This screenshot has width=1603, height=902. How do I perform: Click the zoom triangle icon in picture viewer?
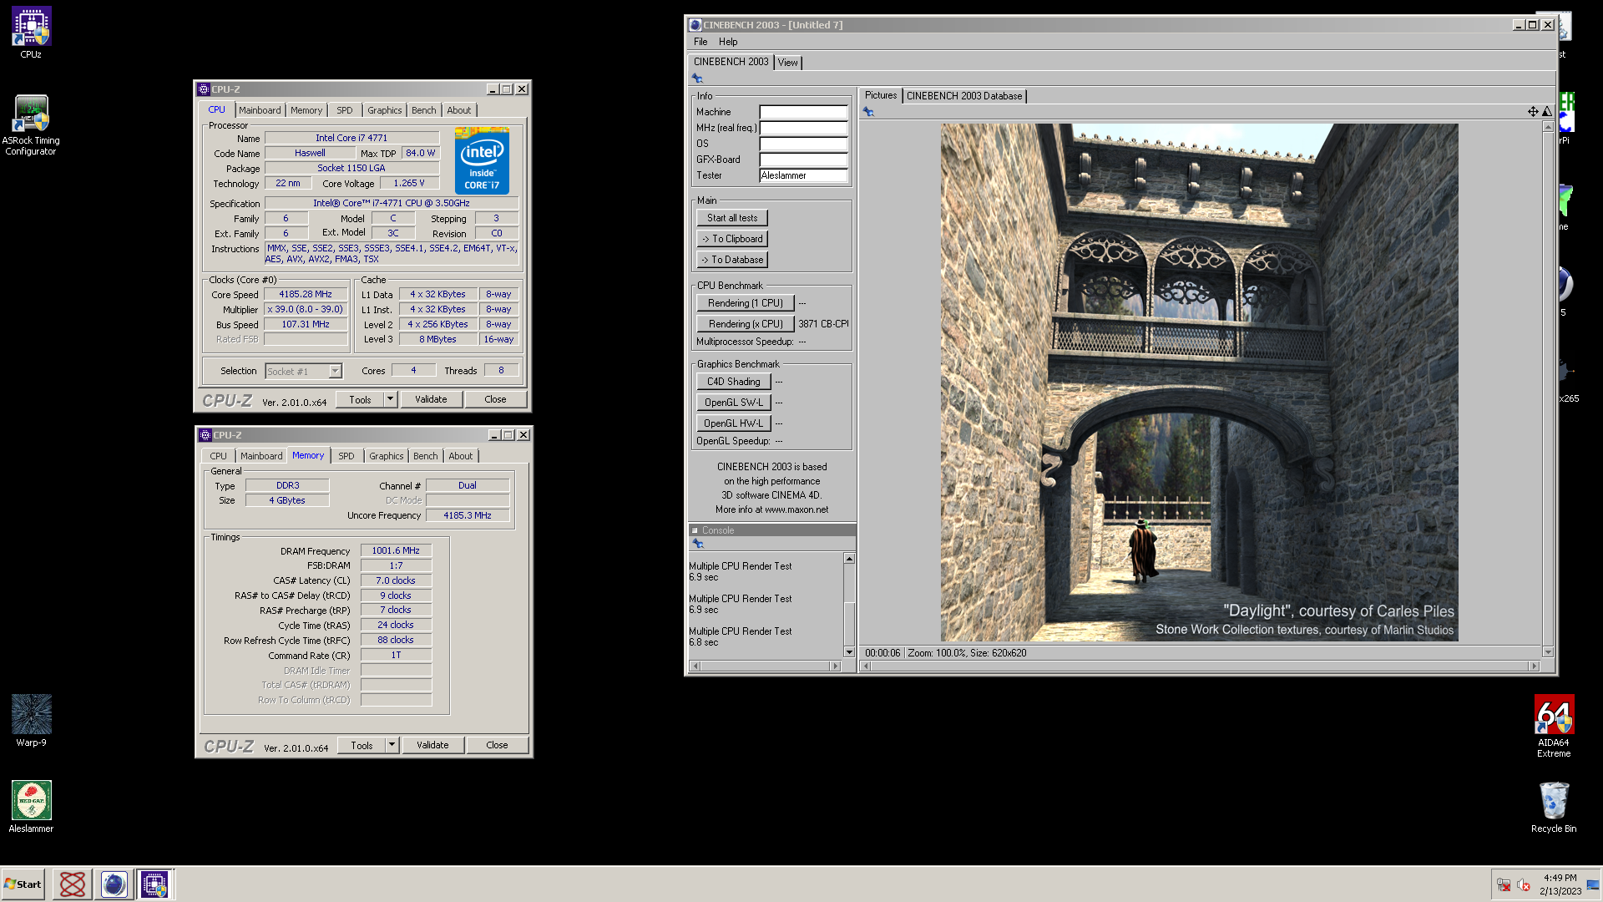1546,112
